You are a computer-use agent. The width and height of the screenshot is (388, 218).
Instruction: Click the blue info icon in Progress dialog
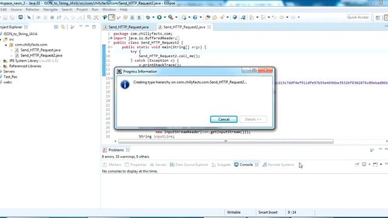point(125,85)
